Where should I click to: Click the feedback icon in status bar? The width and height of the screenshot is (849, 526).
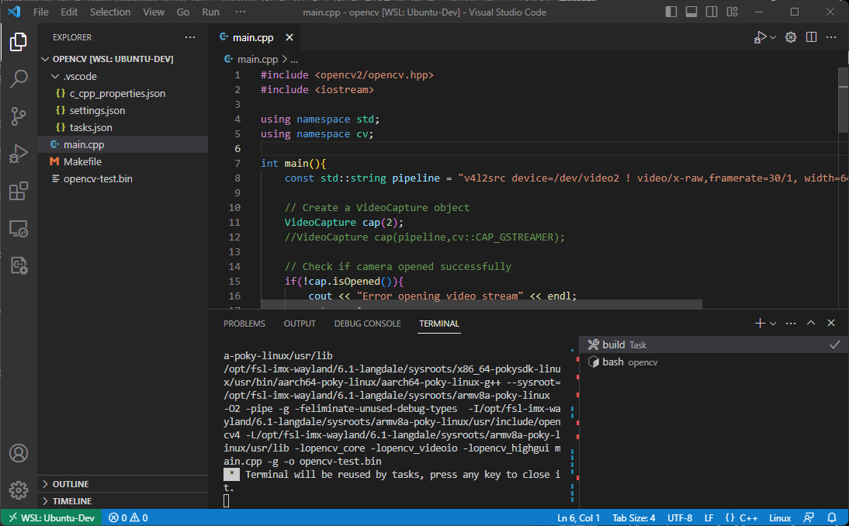(x=809, y=518)
